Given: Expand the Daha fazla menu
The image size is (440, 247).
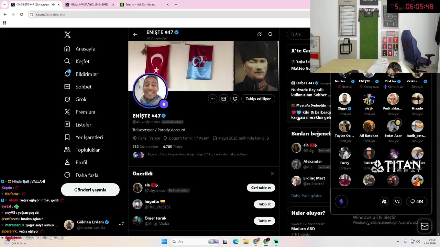Looking at the screenshot, I should (x=81, y=175).
